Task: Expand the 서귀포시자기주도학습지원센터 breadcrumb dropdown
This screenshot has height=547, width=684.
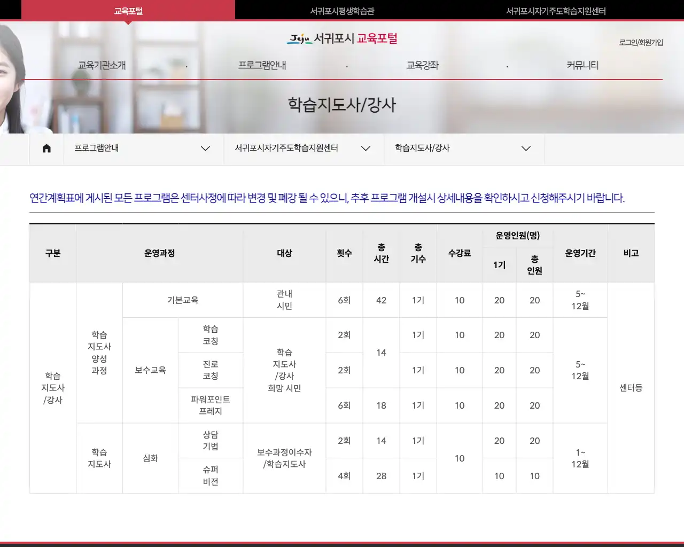Action: coord(366,149)
